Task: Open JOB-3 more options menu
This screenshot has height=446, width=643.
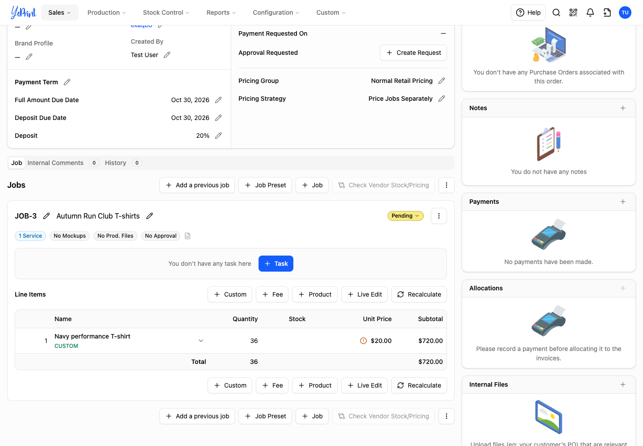Action: click(x=439, y=216)
